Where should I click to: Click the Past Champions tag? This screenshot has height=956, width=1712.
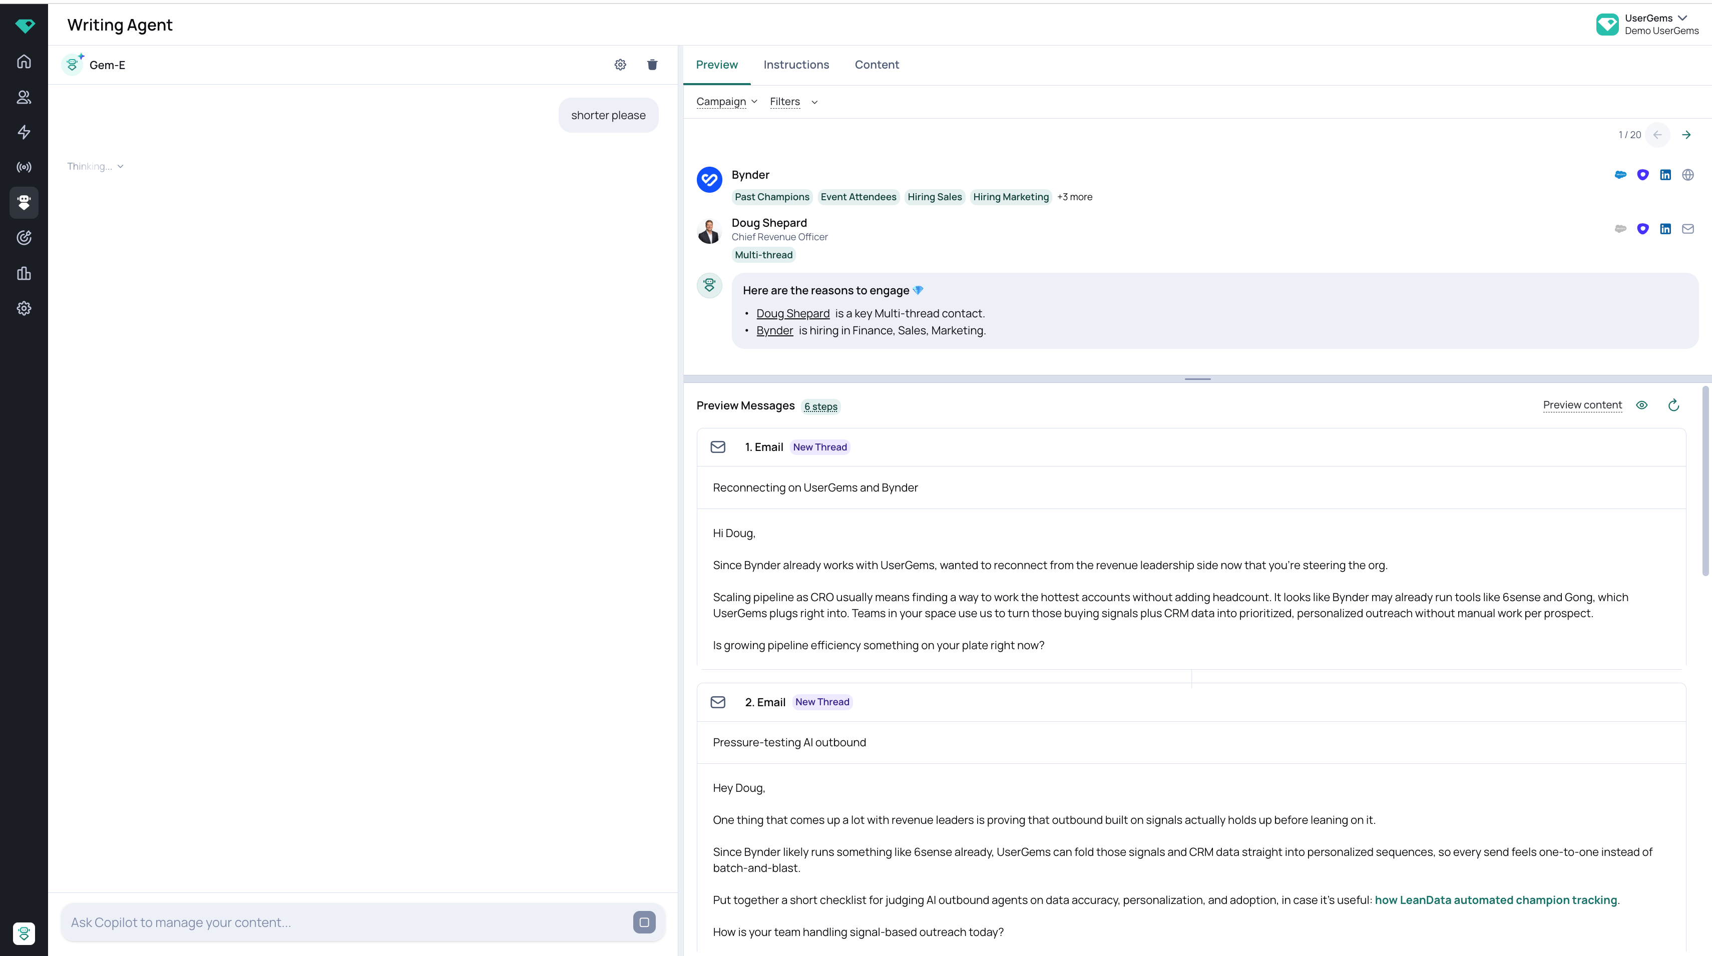pos(771,197)
